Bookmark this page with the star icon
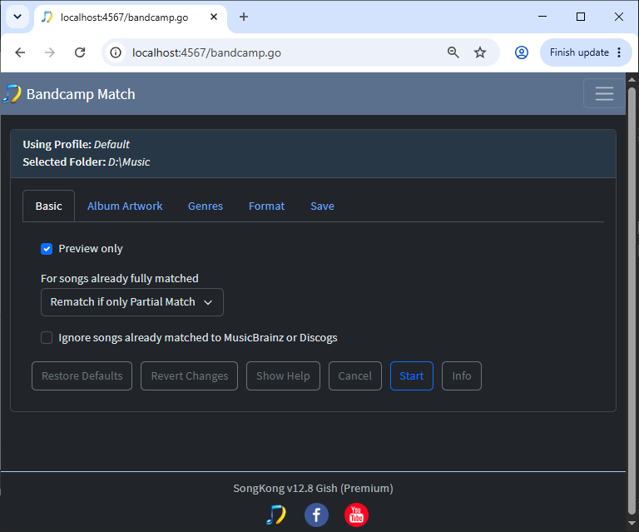The height and width of the screenshot is (532, 639). coord(479,52)
